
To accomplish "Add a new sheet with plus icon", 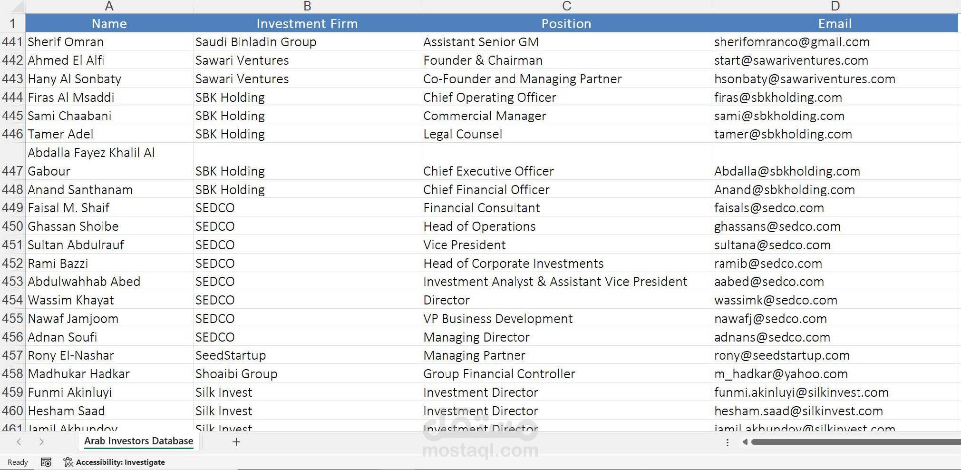I will tap(236, 442).
